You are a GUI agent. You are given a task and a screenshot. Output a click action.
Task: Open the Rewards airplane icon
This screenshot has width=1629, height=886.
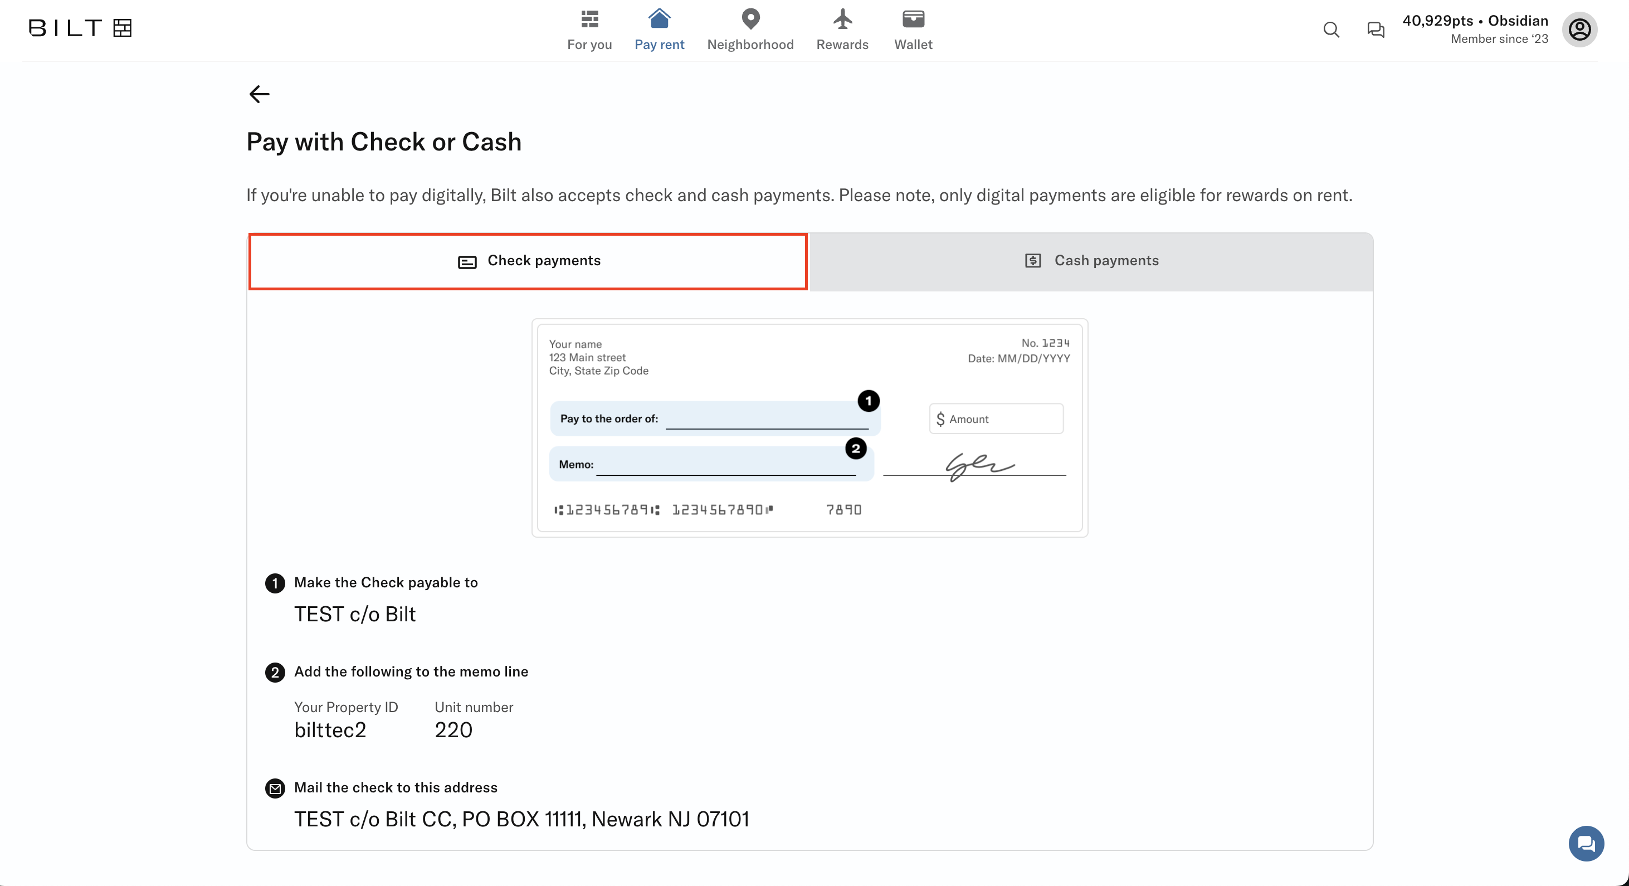842,20
